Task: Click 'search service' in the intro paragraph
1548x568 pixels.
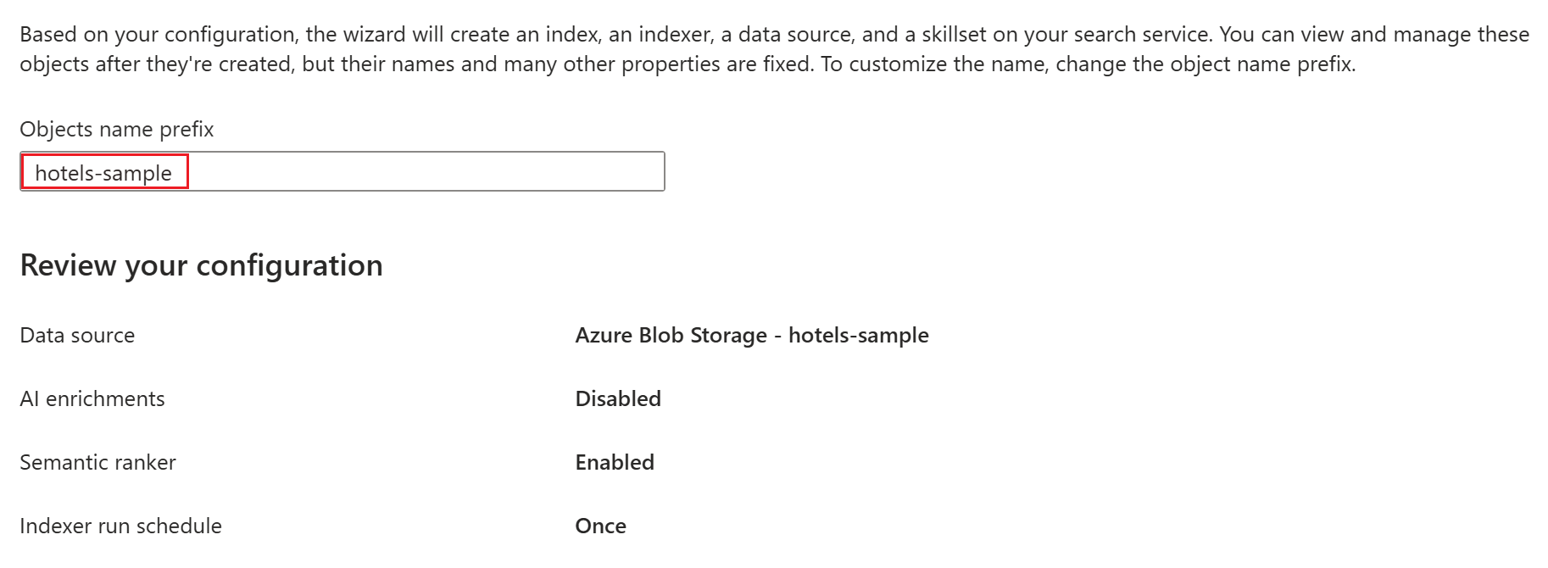Action: [1146, 35]
